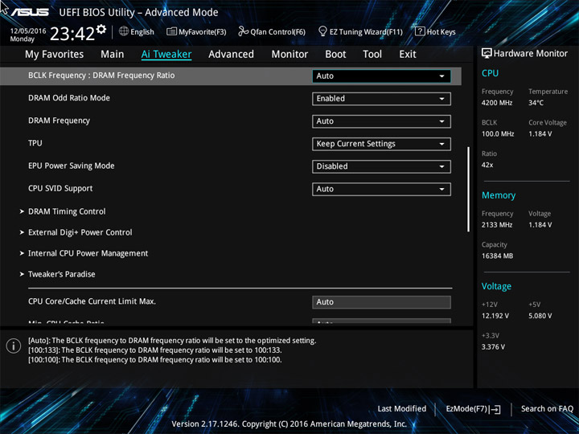Click the +12V value 12.192 V
Image resolution: width=579 pixels, height=434 pixels.
point(495,316)
